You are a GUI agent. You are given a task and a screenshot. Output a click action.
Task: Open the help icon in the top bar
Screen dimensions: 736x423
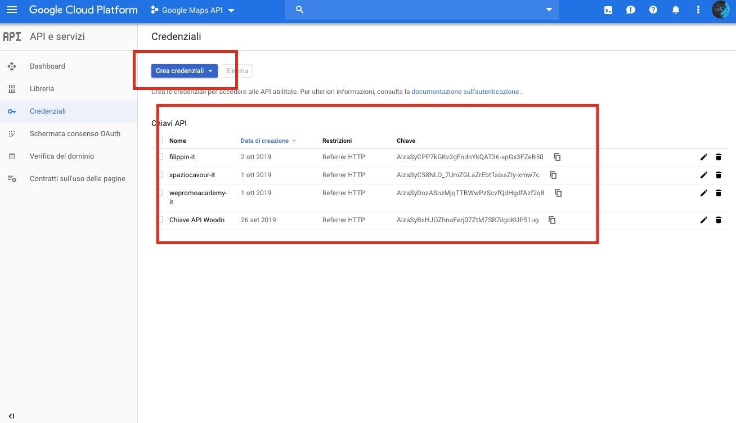[x=653, y=10]
